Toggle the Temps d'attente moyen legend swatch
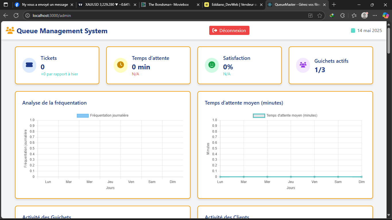 pyautogui.click(x=259, y=115)
